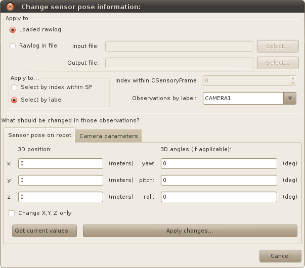Switch to the Camera parameters tab
The width and height of the screenshot is (305, 268).
(x=108, y=136)
